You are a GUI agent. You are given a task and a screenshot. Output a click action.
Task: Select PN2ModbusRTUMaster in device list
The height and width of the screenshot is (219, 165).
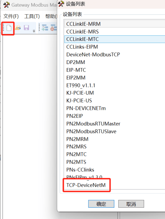click(115, 124)
